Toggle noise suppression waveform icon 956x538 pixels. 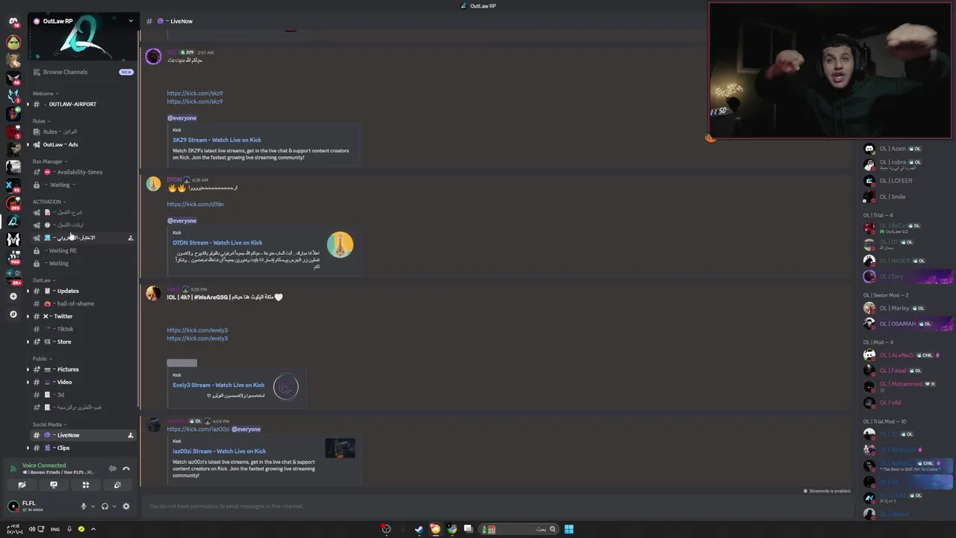click(x=112, y=469)
